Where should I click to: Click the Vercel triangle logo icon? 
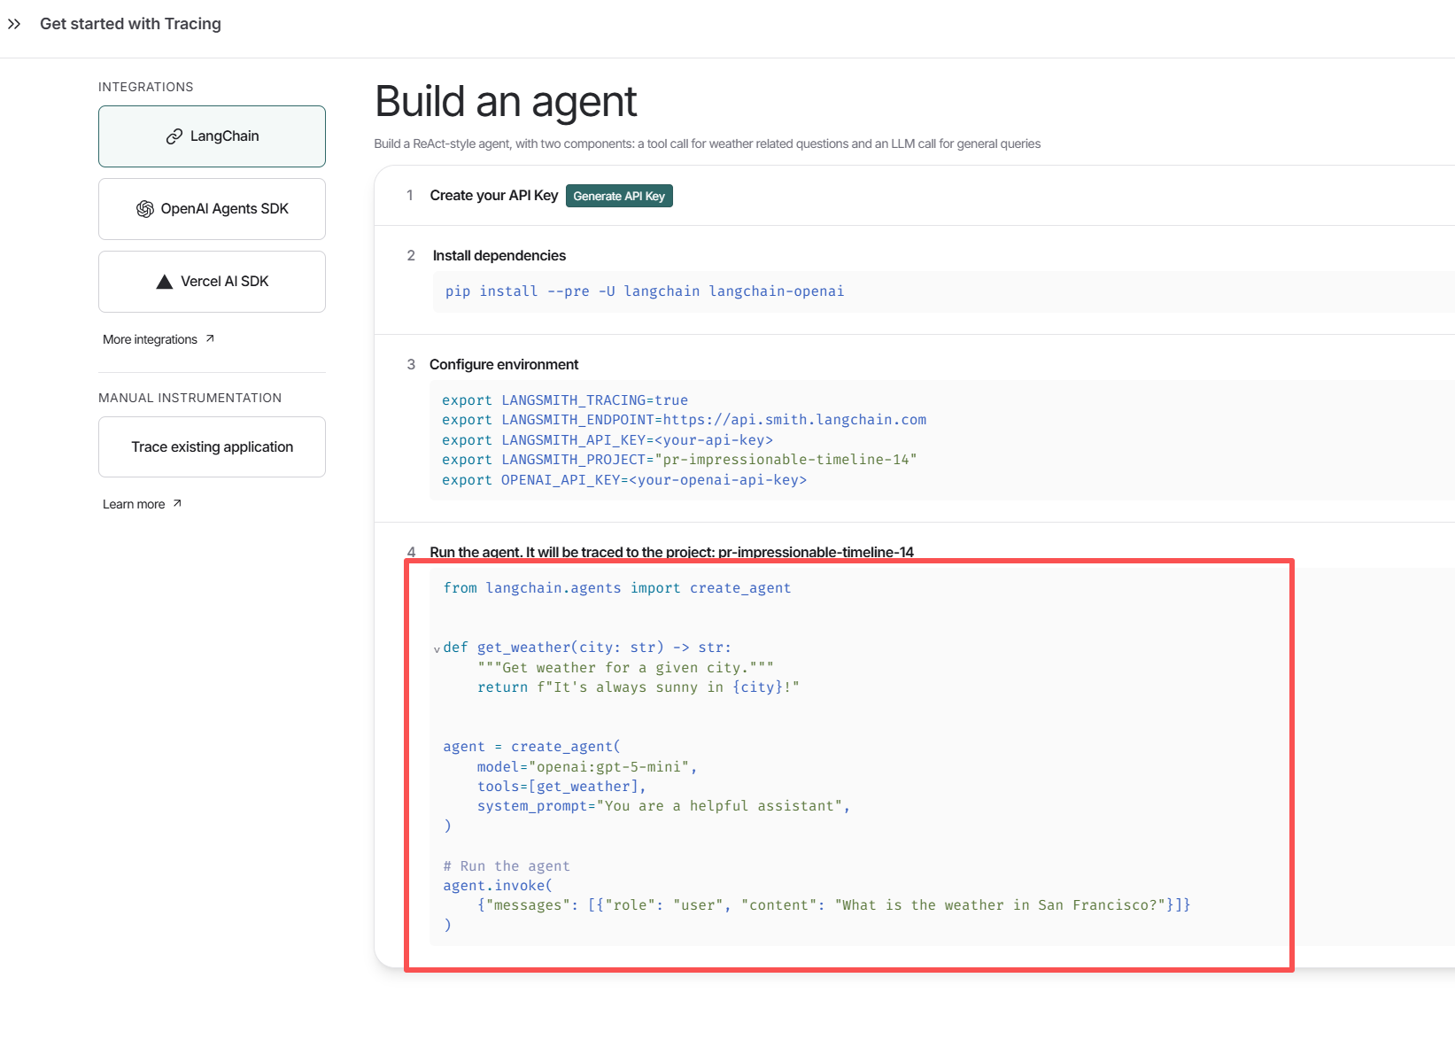(x=165, y=282)
